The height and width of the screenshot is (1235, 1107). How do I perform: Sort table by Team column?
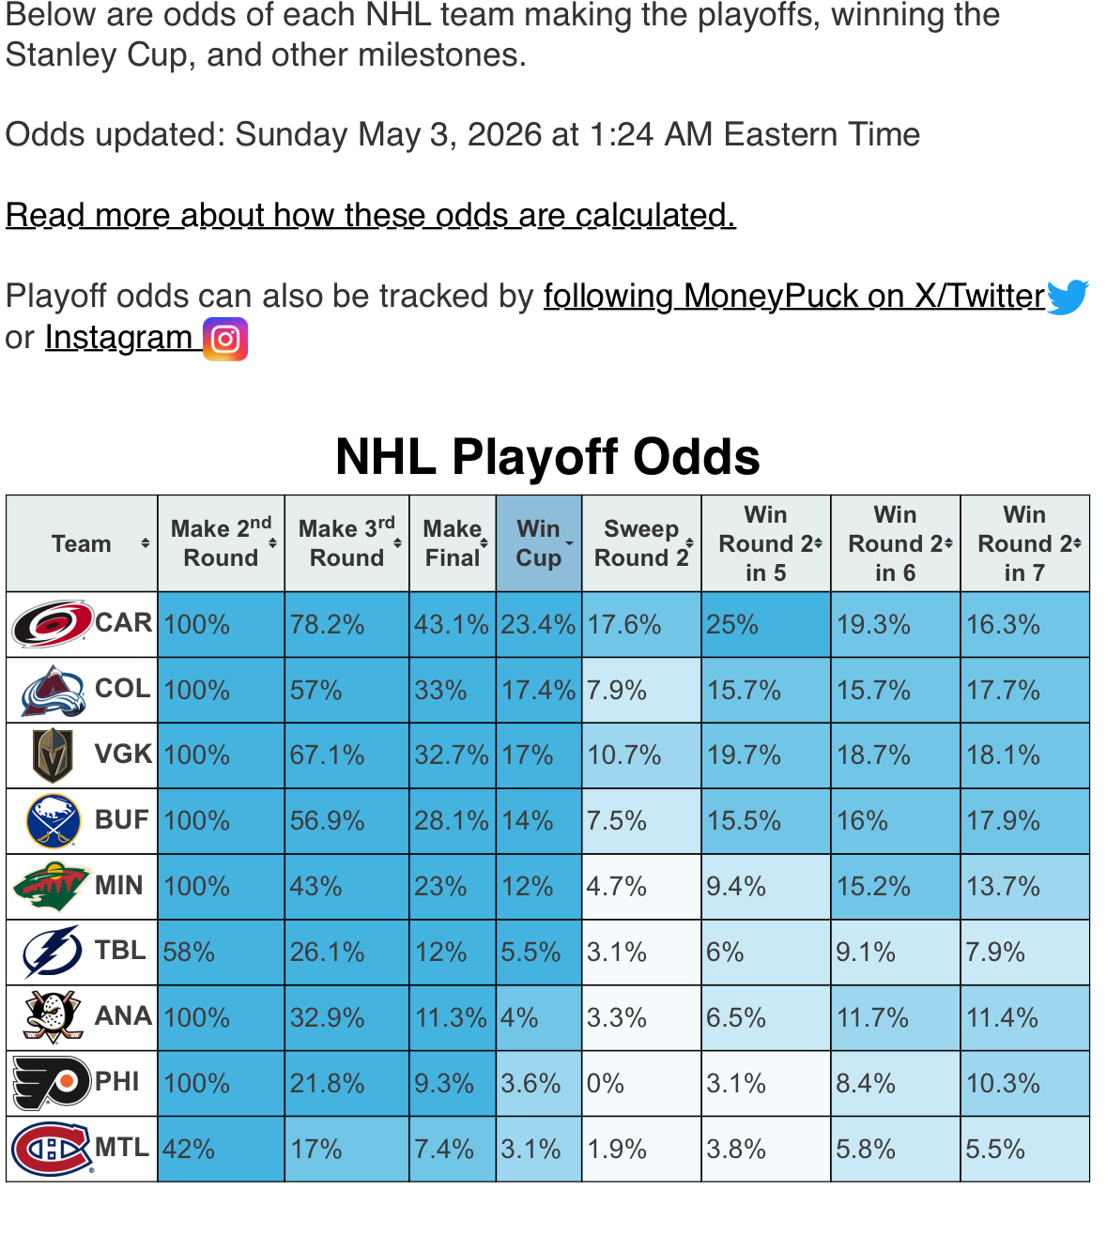82,543
